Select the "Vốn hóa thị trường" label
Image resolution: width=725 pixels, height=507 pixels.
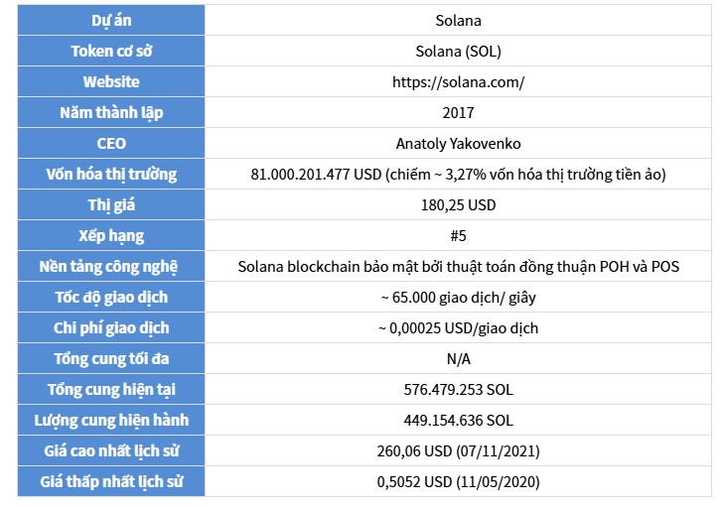pos(111,175)
